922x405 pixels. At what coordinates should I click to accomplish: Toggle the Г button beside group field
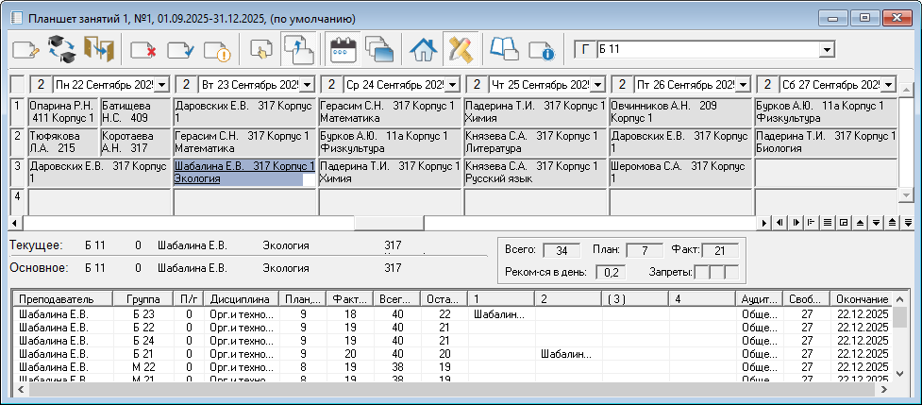(585, 49)
